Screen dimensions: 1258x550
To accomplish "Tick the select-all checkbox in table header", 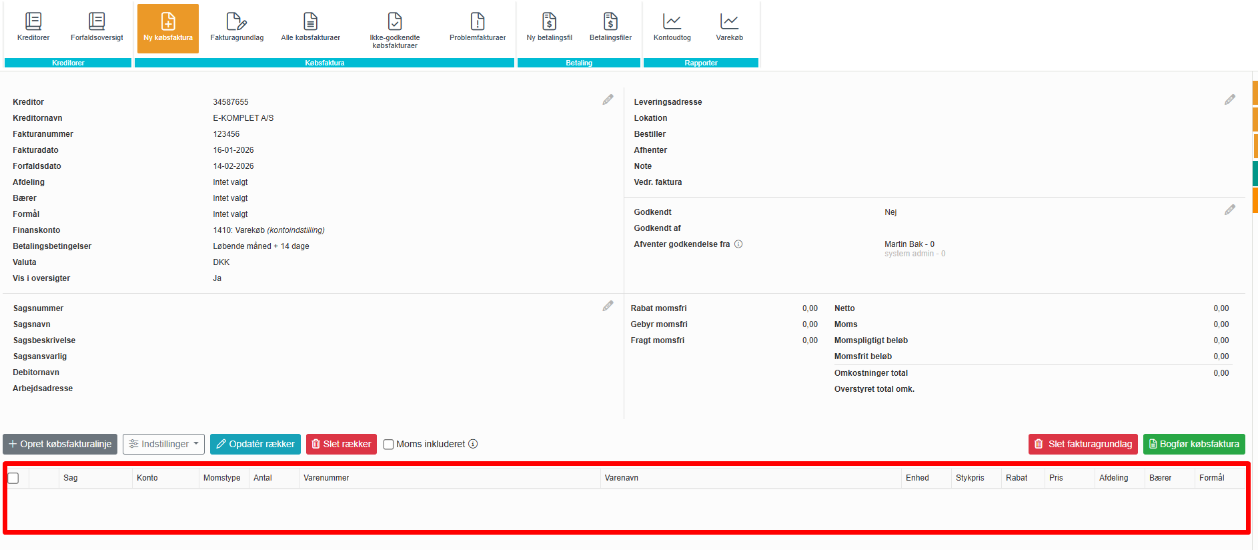I will [13, 478].
